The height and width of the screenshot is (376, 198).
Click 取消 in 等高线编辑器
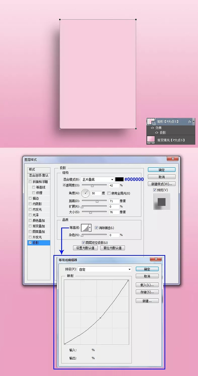tap(147, 276)
